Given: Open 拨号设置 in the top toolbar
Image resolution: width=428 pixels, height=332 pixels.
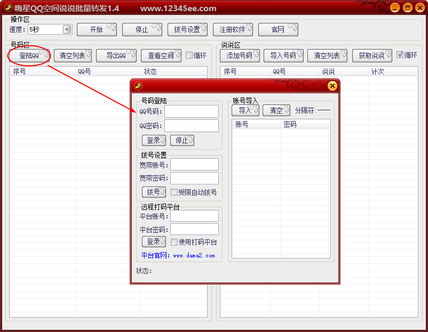Looking at the screenshot, I should (x=187, y=29).
